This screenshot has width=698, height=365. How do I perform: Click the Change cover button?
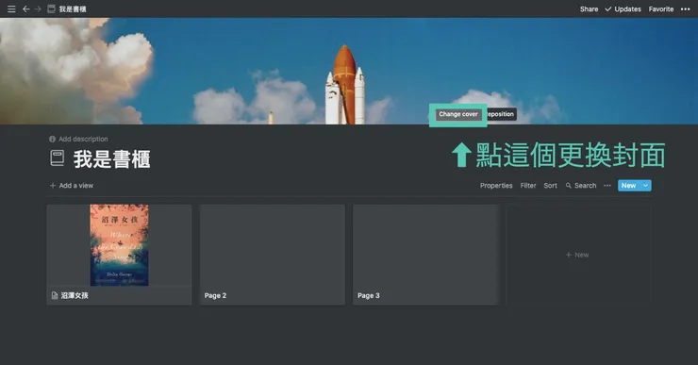tap(458, 114)
